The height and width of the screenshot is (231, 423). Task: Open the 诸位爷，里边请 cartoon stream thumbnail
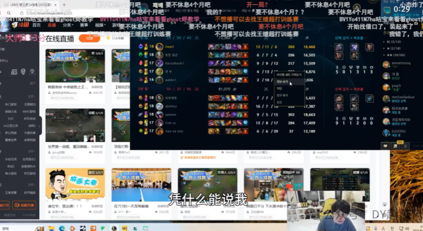pos(75,185)
